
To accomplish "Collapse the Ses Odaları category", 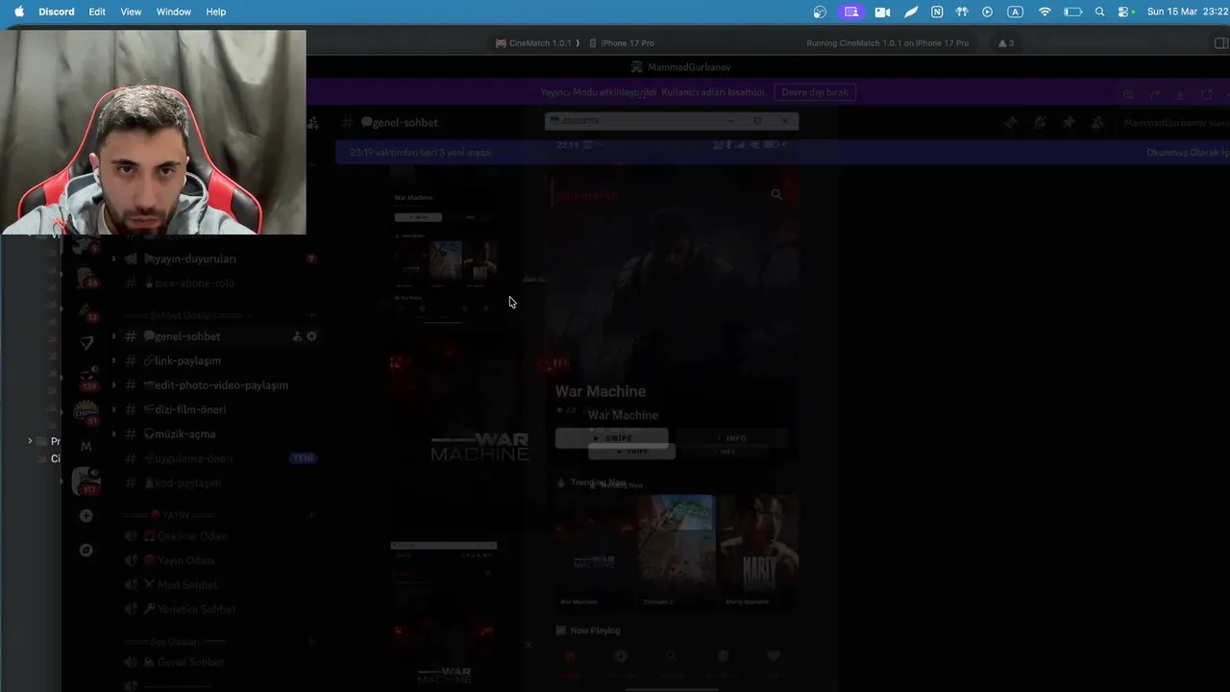I will pos(175,641).
